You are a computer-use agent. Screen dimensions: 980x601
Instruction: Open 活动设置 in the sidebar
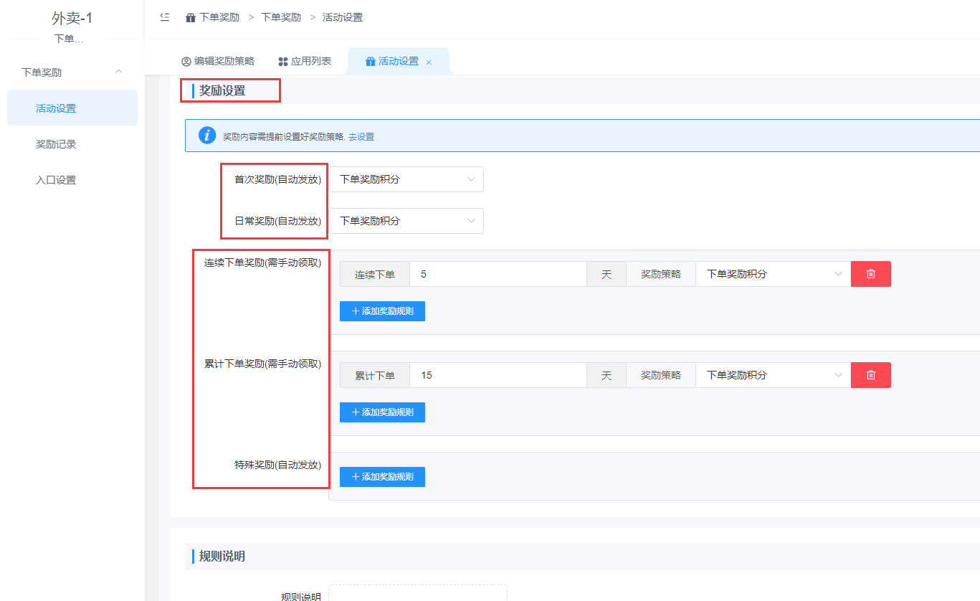pyautogui.click(x=72, y=108)
